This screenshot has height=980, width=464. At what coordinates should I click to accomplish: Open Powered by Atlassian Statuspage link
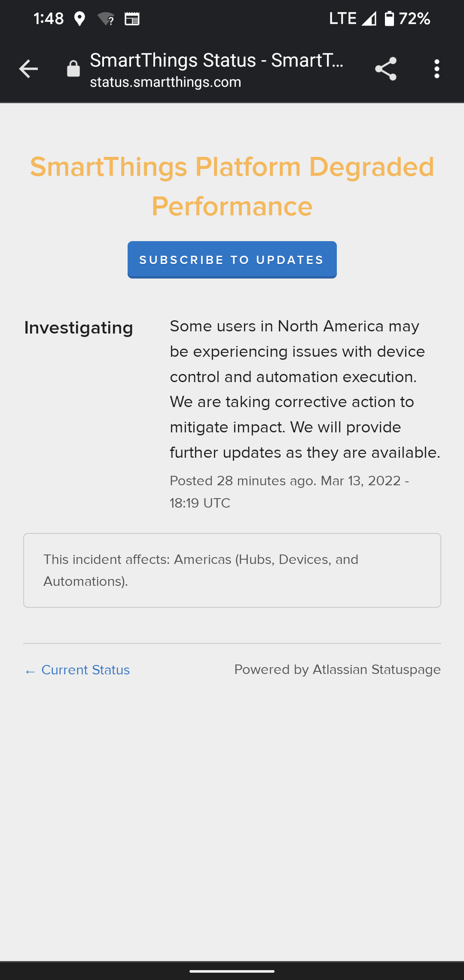coord(338,670)
